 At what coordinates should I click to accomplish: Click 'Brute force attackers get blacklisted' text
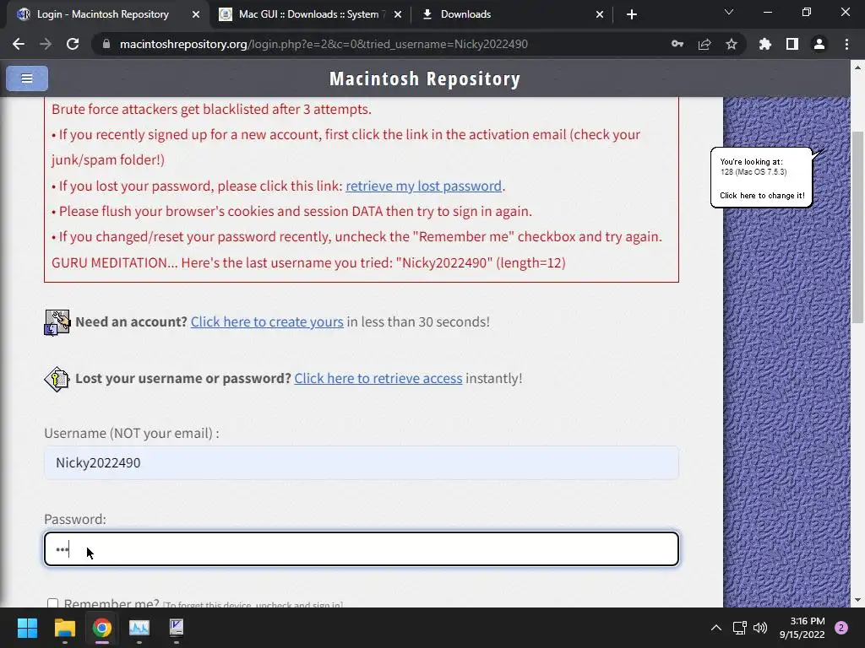pyautogui.click(x=211, y=109)
